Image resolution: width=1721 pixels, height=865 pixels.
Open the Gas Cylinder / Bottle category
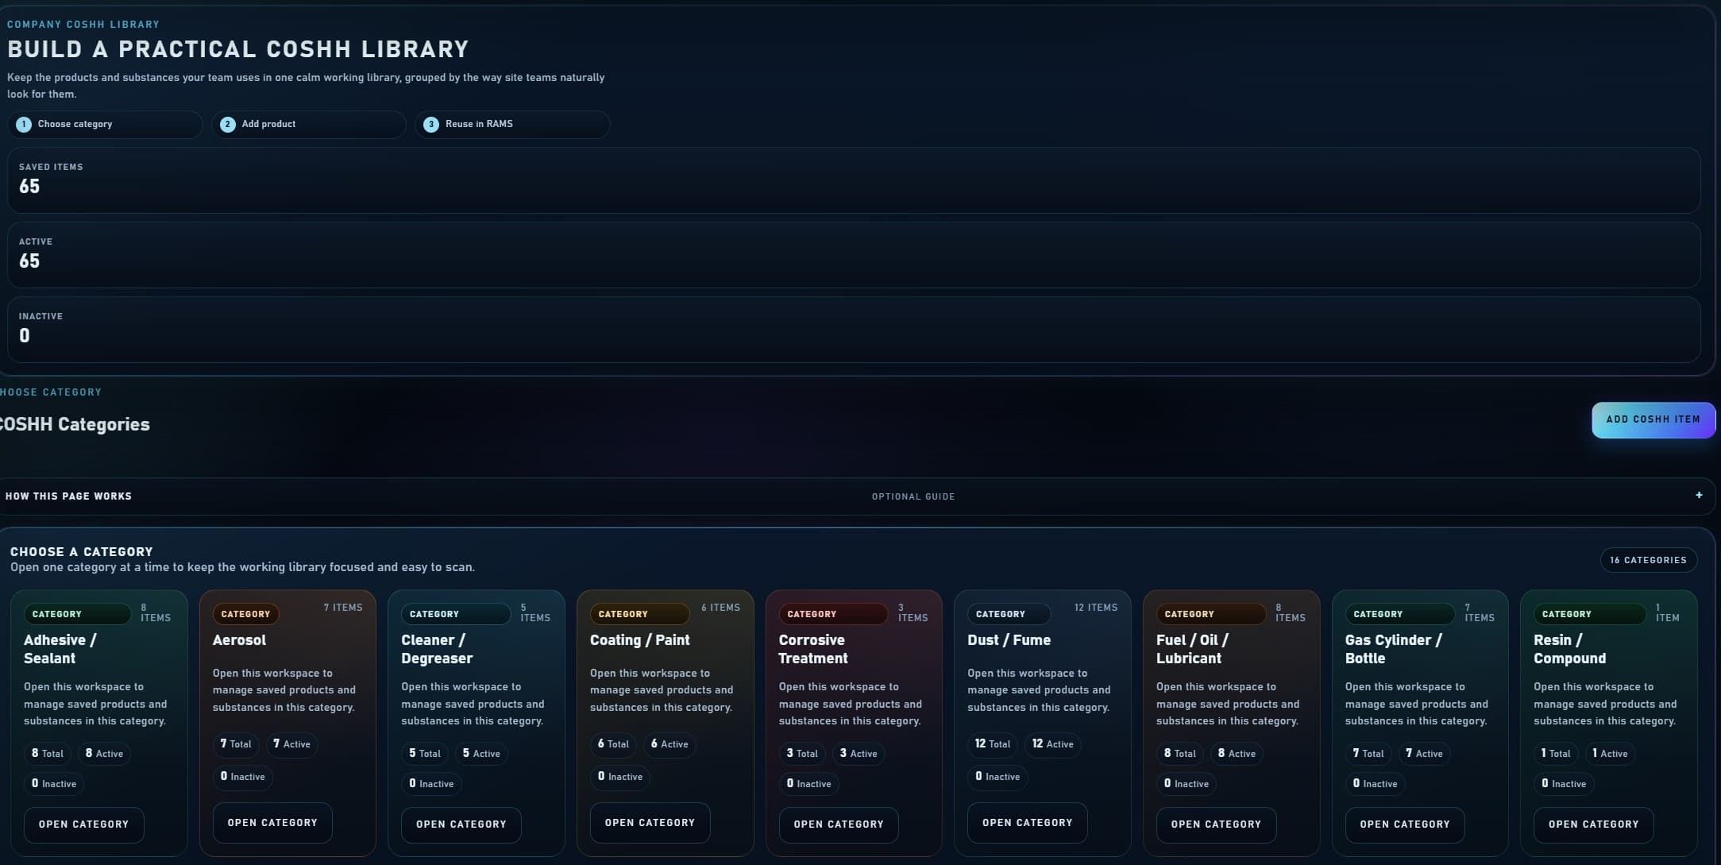click(x=1405, y=824)
